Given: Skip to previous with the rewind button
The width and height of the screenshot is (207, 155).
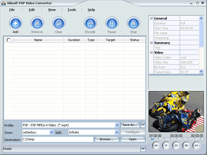Looking at the screenshot, I should (x=156, y=146).
